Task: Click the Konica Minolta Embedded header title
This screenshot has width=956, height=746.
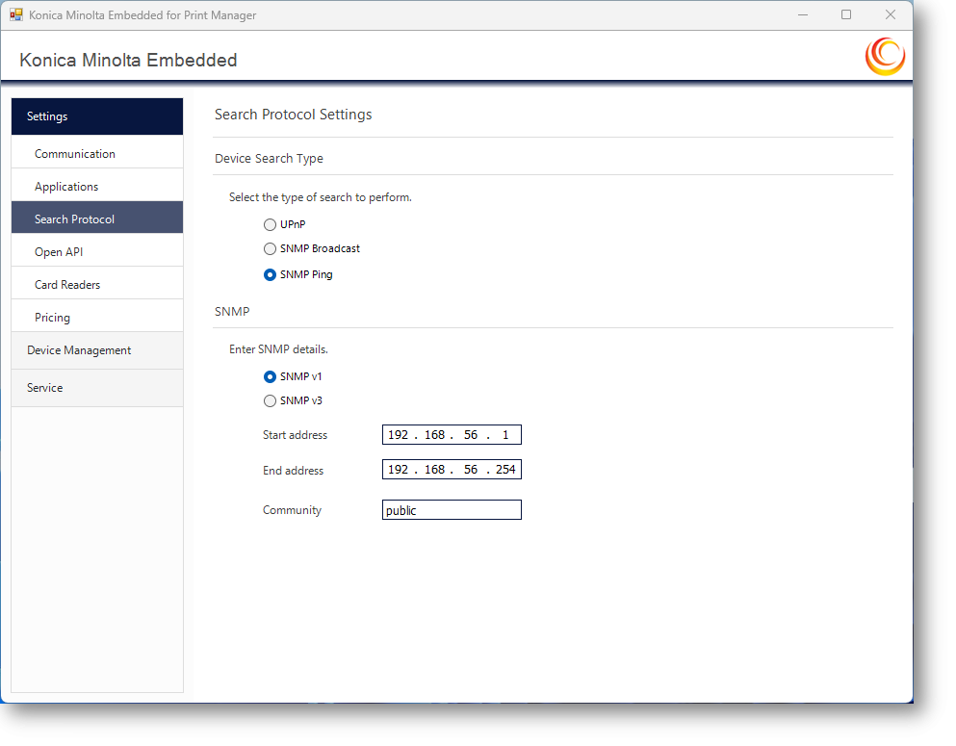Action: coord(129,60)
